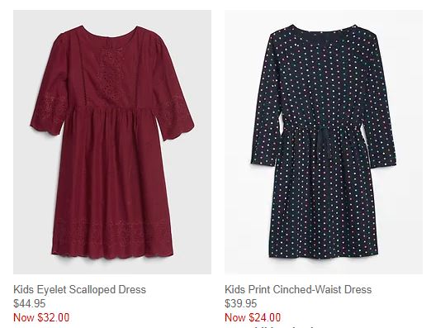The height and width of the screenshot is (328, 431).
Task: Open the red eyelet scalloped dress image
Action: [x=112, y=142]
